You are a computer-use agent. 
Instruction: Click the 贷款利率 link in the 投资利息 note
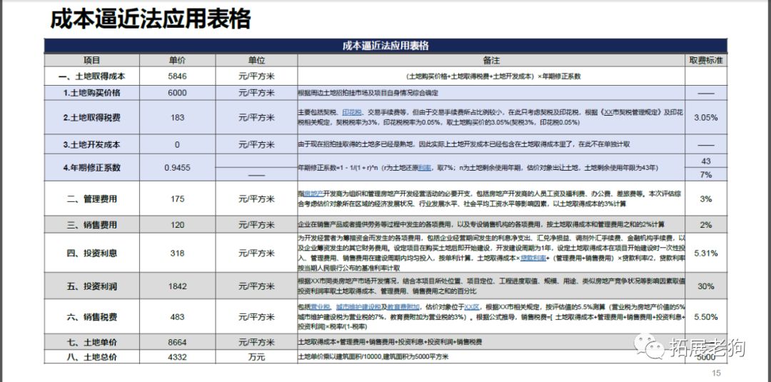coord(533,258)
